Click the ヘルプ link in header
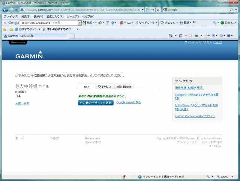The image size is (240, 181). point(218,43)
